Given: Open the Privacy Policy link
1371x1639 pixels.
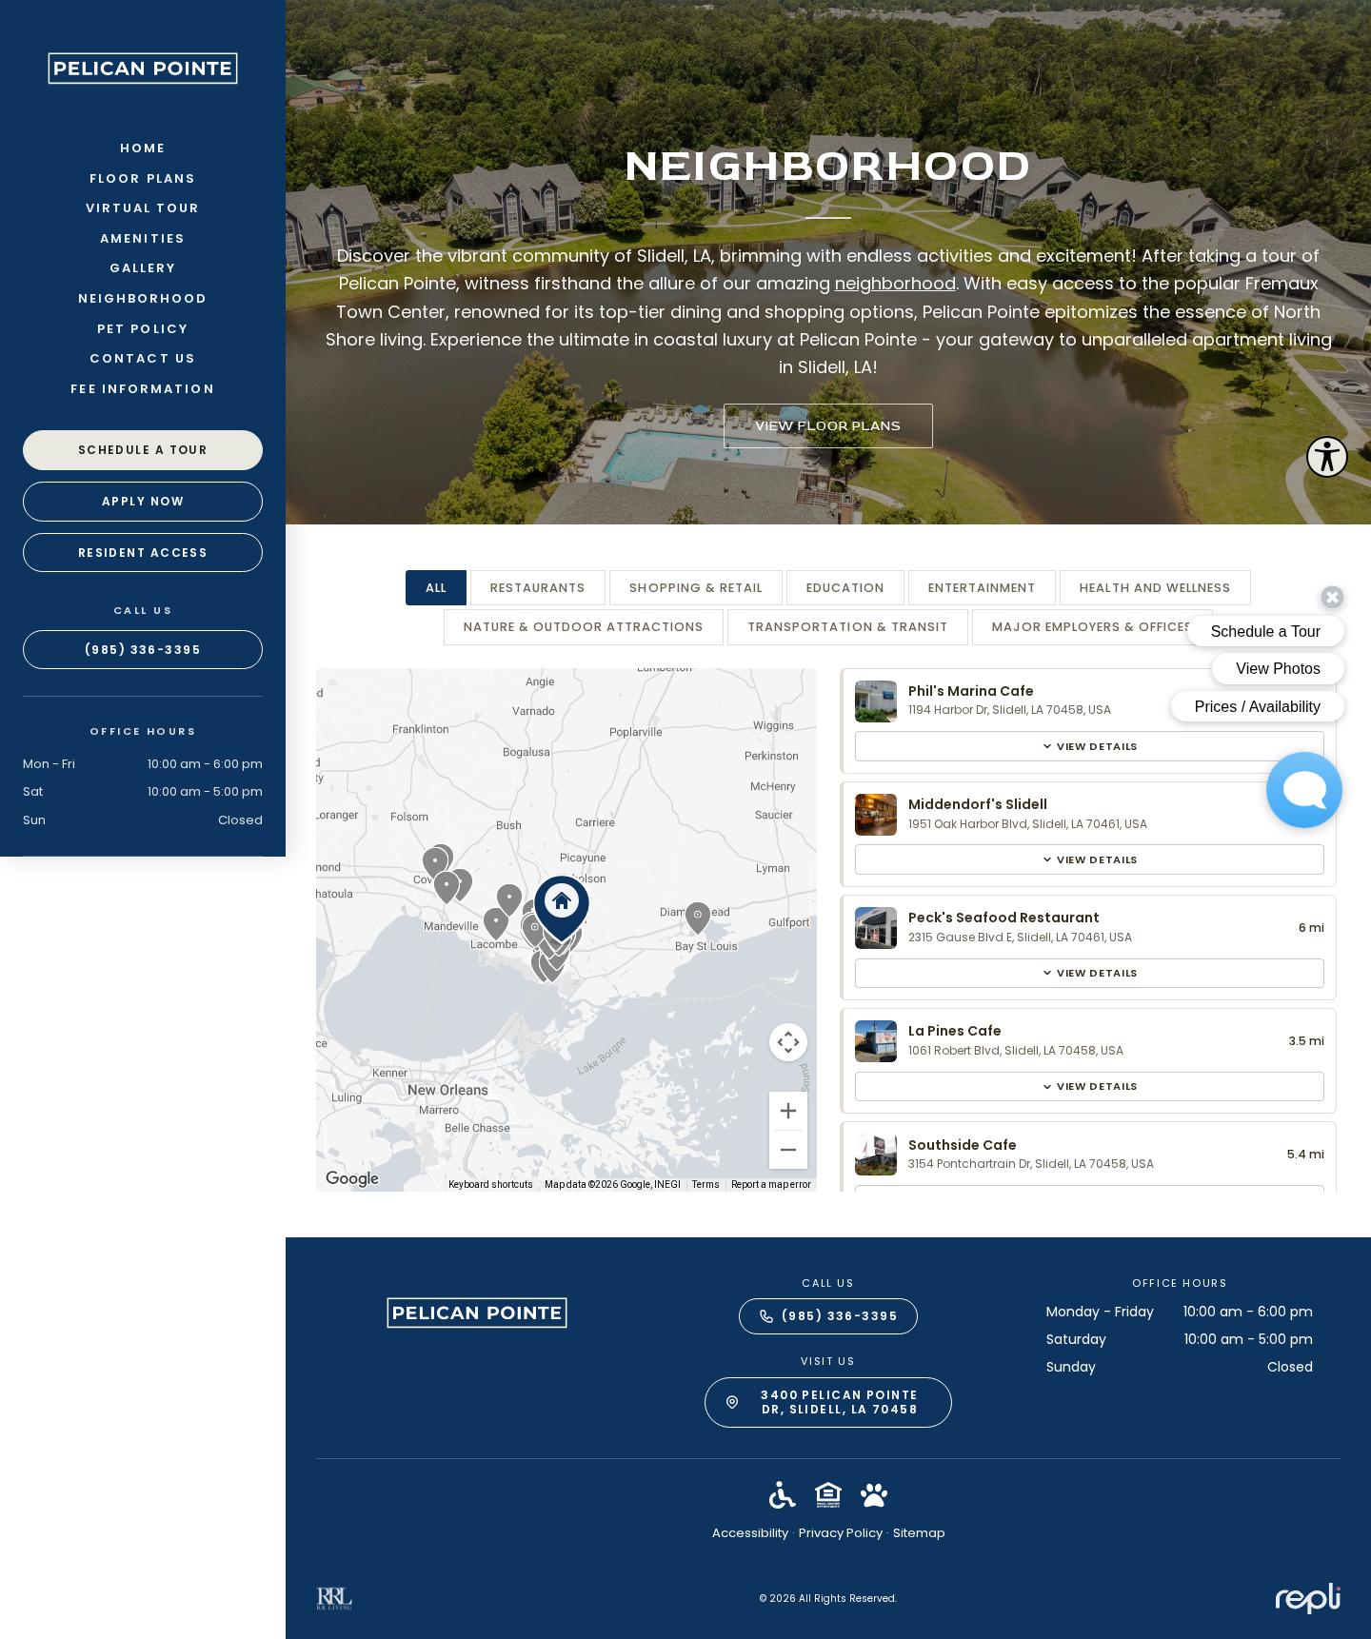Looking at the screenshot, I should 841,1533.
